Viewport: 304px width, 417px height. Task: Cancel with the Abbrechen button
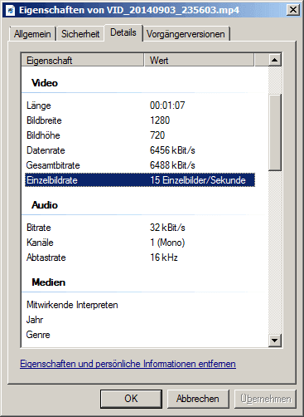pos(198,399)
